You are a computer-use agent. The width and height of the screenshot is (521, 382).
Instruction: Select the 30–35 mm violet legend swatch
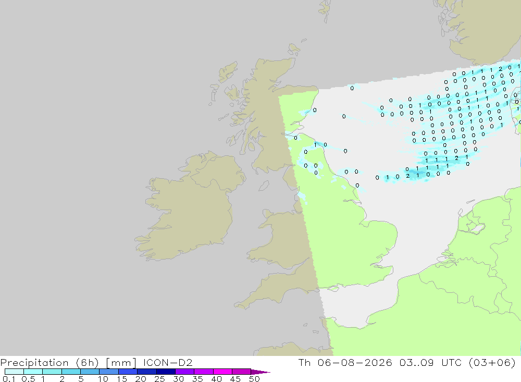click(x=185, y=372)
